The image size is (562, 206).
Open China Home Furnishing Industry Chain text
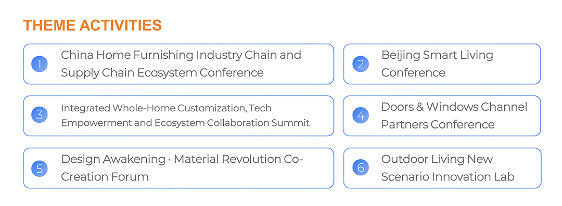pos(181,64)
